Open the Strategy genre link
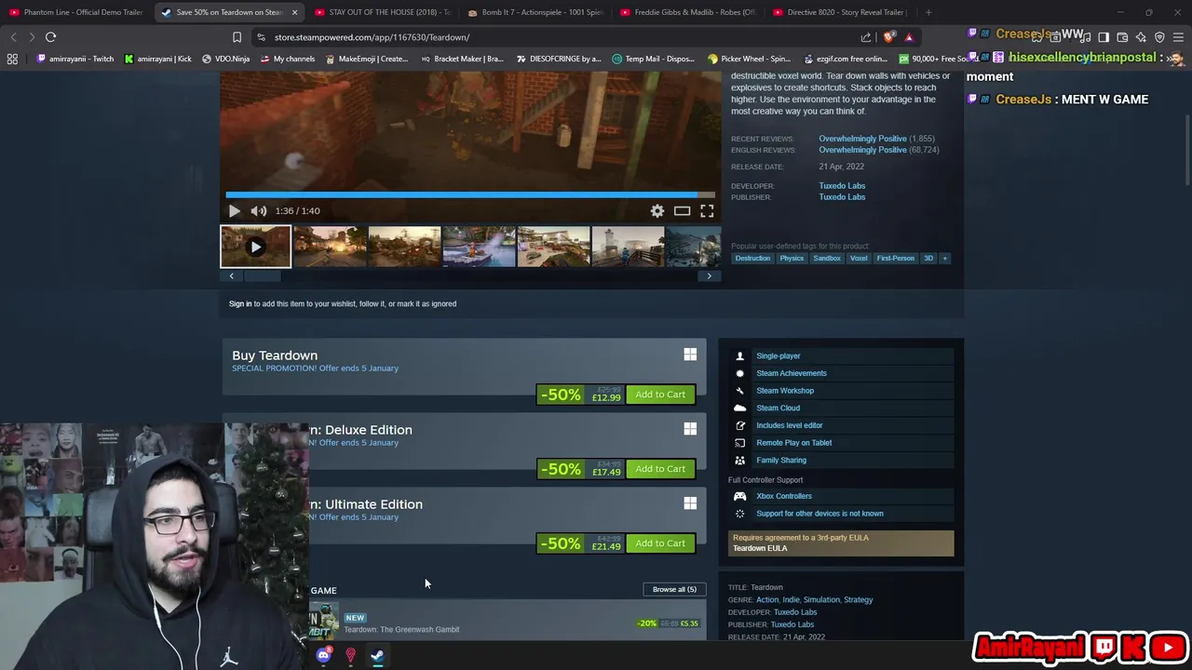The image size is (1192, 670). [858, 600]
